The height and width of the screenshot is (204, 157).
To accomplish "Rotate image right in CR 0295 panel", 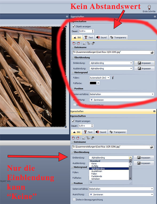I will (78, 43).
